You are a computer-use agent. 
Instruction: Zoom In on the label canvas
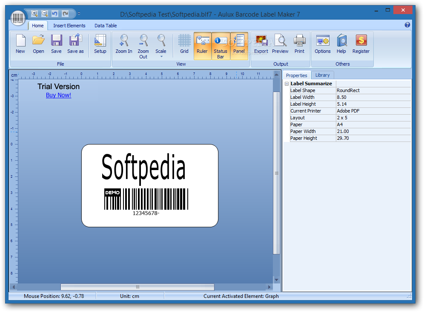coord(124,44)
